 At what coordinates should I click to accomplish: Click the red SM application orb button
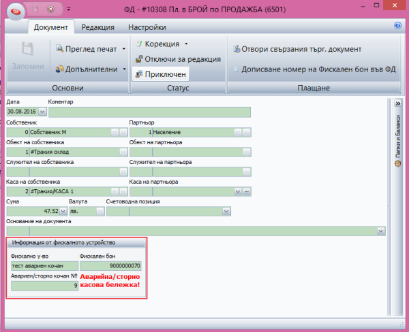pos(16,12)
